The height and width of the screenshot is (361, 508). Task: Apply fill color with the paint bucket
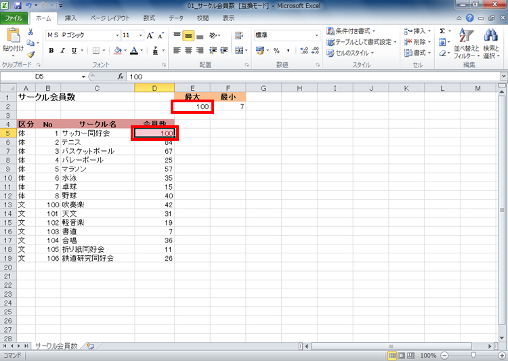tap(118, 51)
